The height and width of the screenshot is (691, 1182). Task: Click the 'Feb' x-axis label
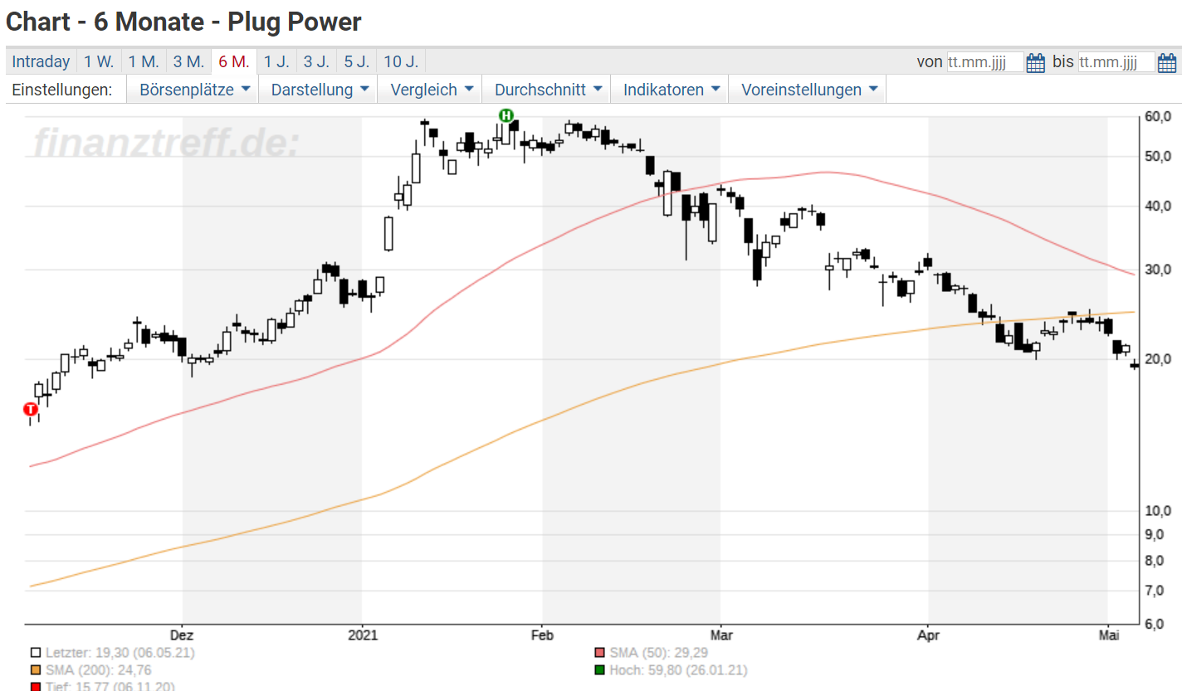542,635
